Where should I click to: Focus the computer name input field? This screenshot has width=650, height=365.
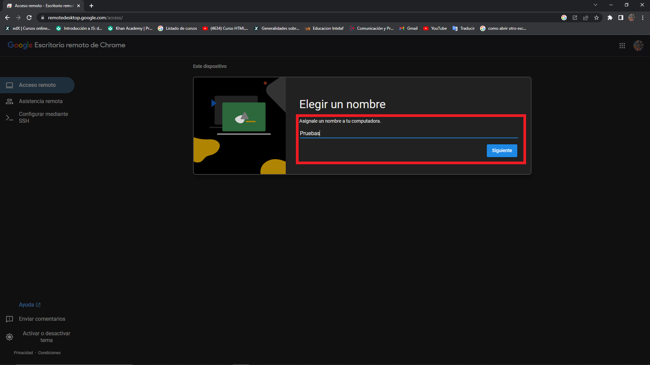[x=408, y=133]
